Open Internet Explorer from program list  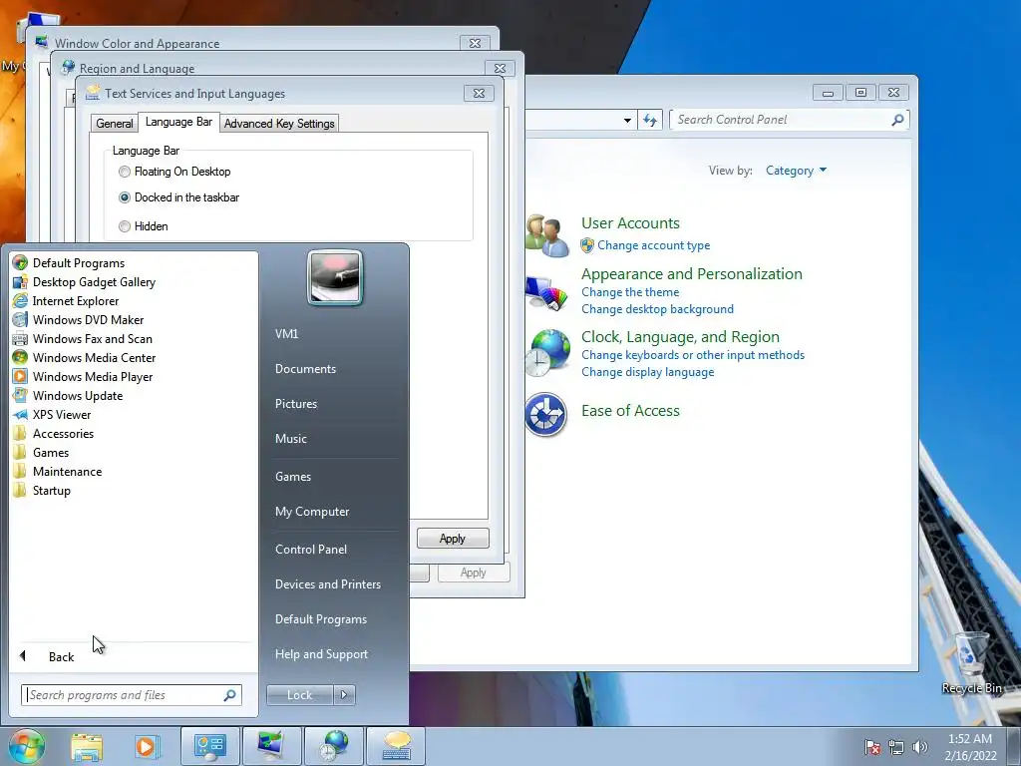pos(20,301)
